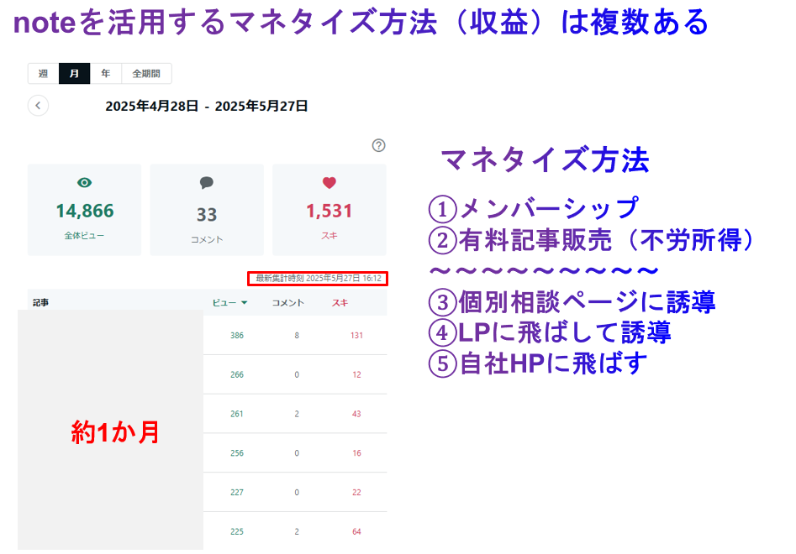The image size is (796, 554).
Task: Switch to the 年 period tab
Action: [x=106, y=74]
